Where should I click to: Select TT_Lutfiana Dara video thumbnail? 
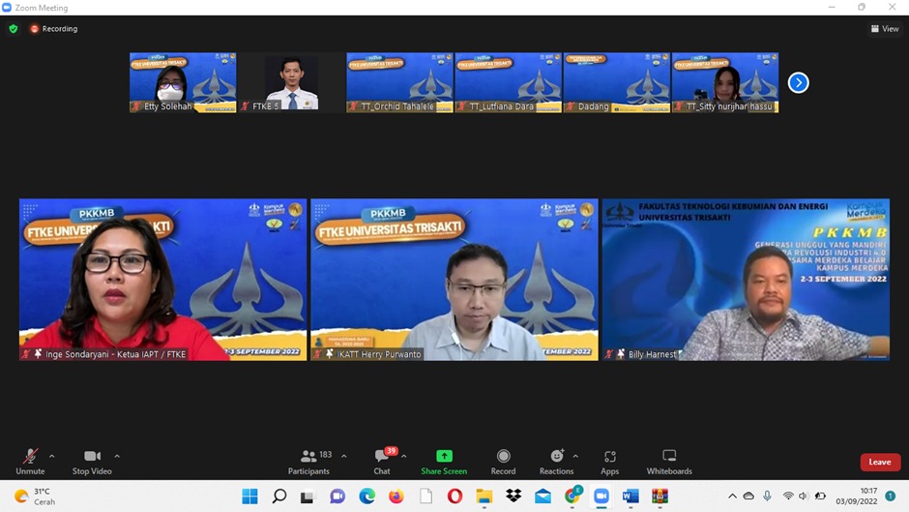coord(509,82)
